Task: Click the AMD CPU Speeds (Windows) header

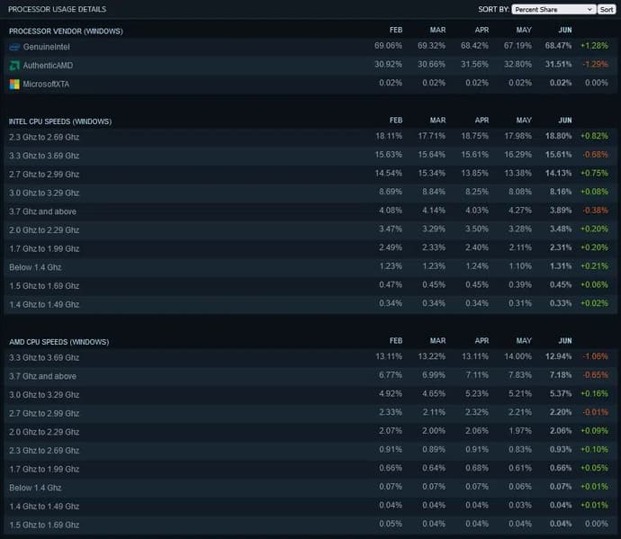Action: [x=58, y=342]
